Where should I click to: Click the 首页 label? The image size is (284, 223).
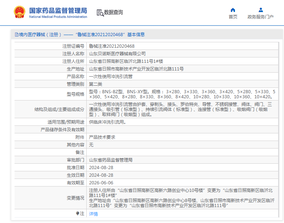[233, 17]
